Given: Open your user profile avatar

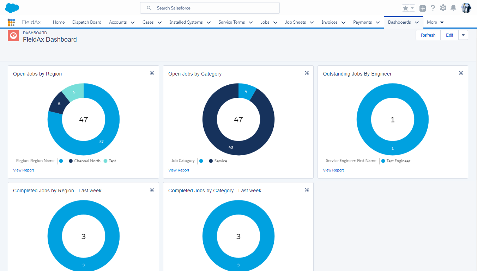Looking at the screenshot, I should (466, 8).
